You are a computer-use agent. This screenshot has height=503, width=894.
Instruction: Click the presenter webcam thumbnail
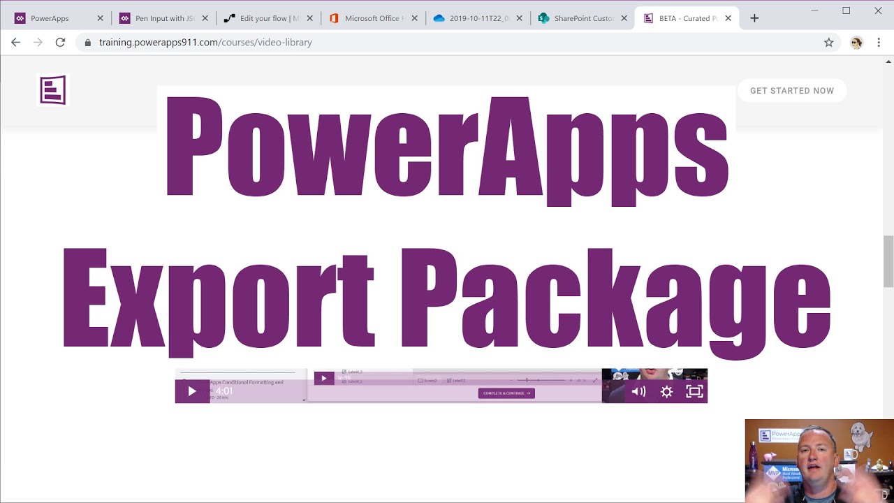click(819, 460)
